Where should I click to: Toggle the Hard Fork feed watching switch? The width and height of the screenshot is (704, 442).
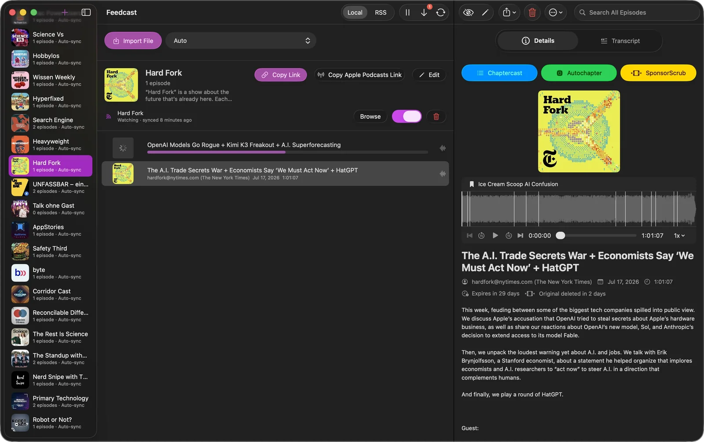click(x=407, y=117)
